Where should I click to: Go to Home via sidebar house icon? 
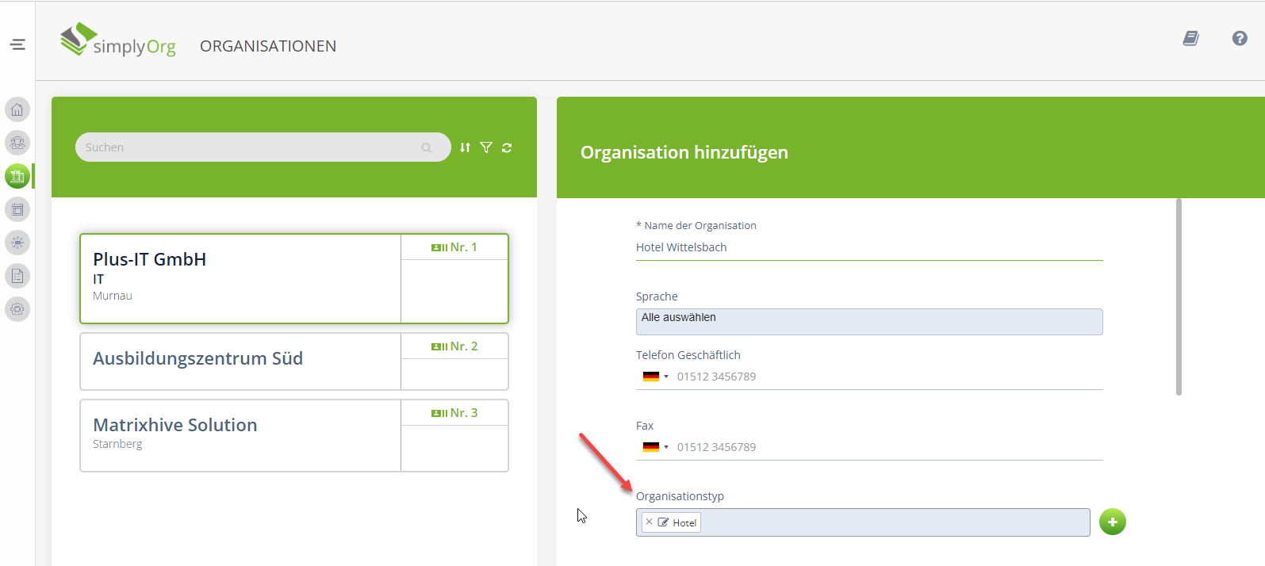[x=17, y=109]
